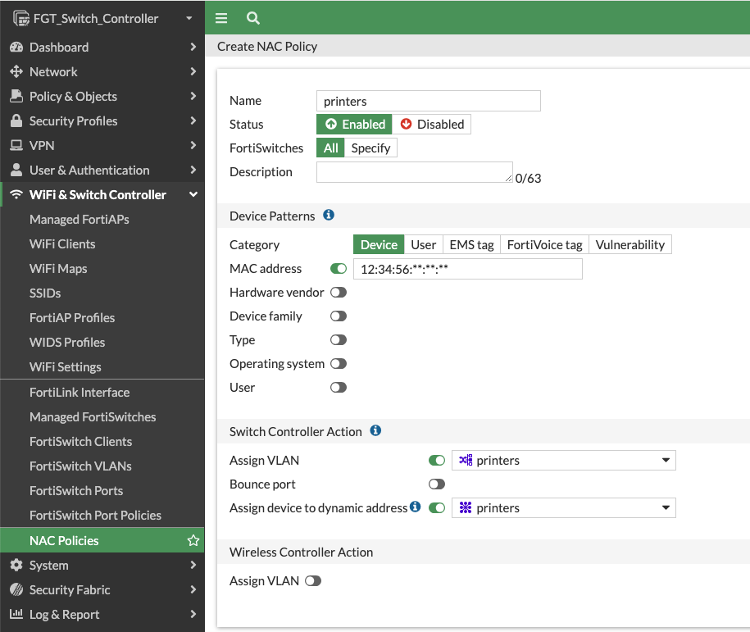Choose Specify for FortiSwitches scope
This screenshot has width=750, height=632.
click(370, 148)
